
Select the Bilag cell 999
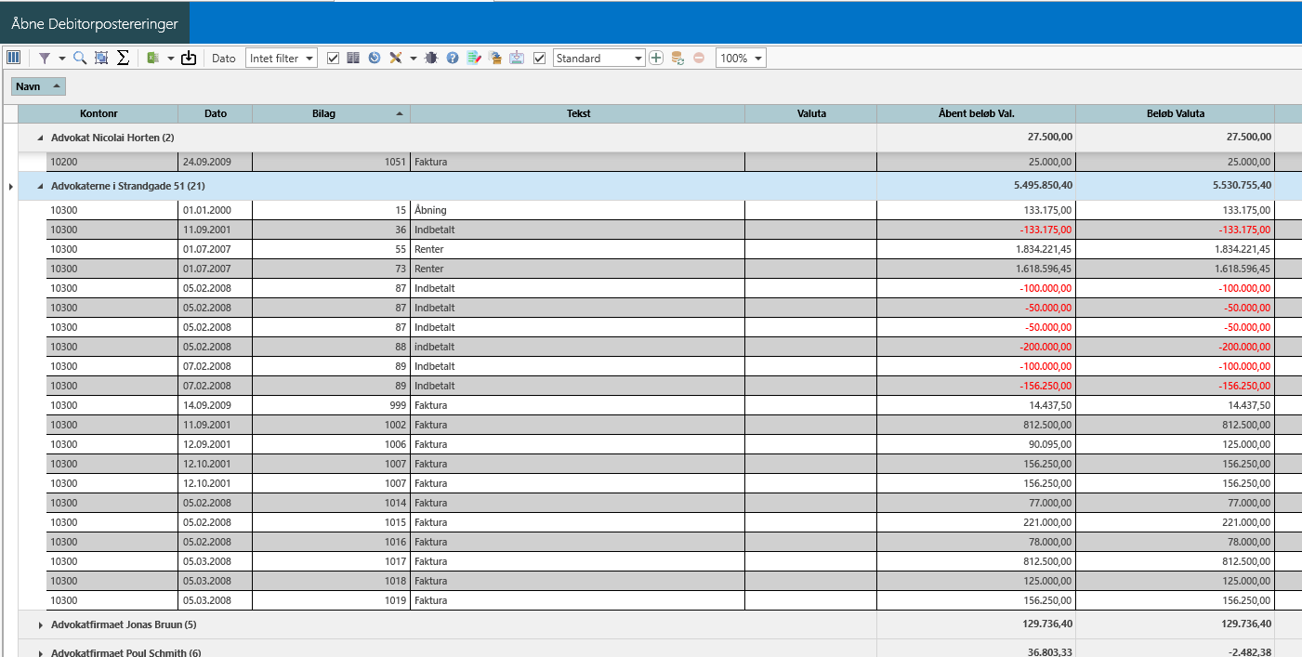(x=331, y=405)
